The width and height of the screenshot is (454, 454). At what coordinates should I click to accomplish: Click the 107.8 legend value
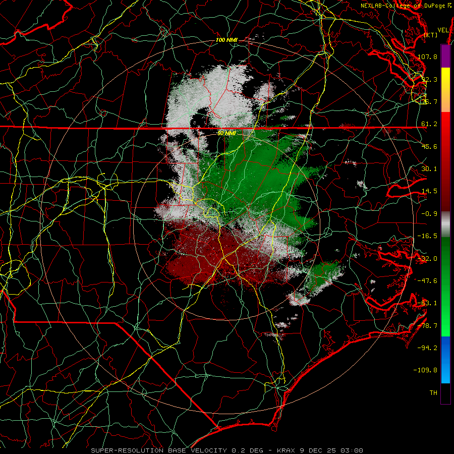click(x=427, y=56)
